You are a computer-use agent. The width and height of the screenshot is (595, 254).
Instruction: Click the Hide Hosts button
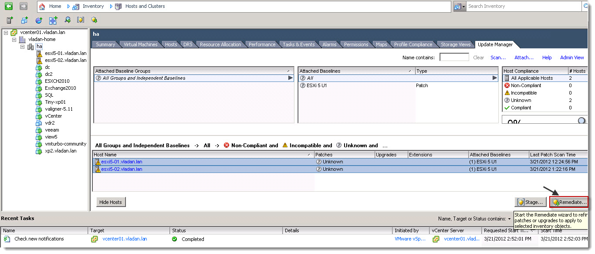111,202
